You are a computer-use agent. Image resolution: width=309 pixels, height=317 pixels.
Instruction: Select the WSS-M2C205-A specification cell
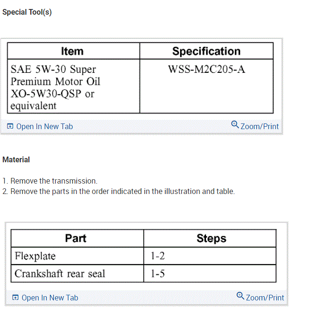(206, 70)
